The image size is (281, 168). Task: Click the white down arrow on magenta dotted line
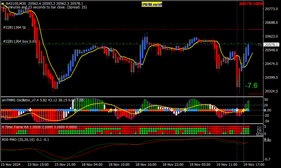coord(237,109)
